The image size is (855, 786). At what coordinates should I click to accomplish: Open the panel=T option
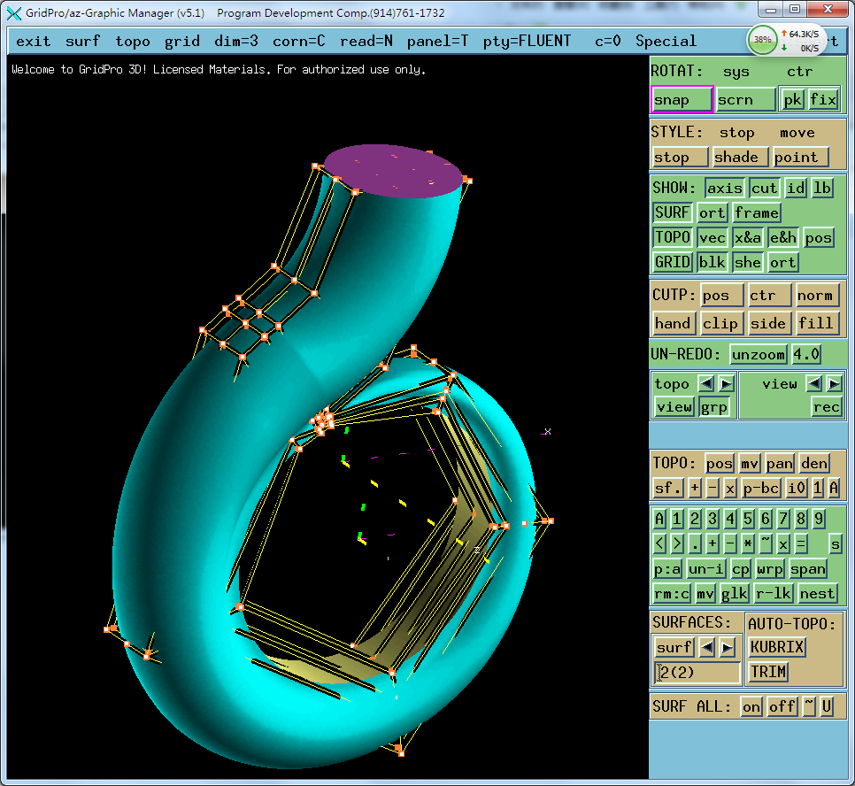(x=437, y=41)
